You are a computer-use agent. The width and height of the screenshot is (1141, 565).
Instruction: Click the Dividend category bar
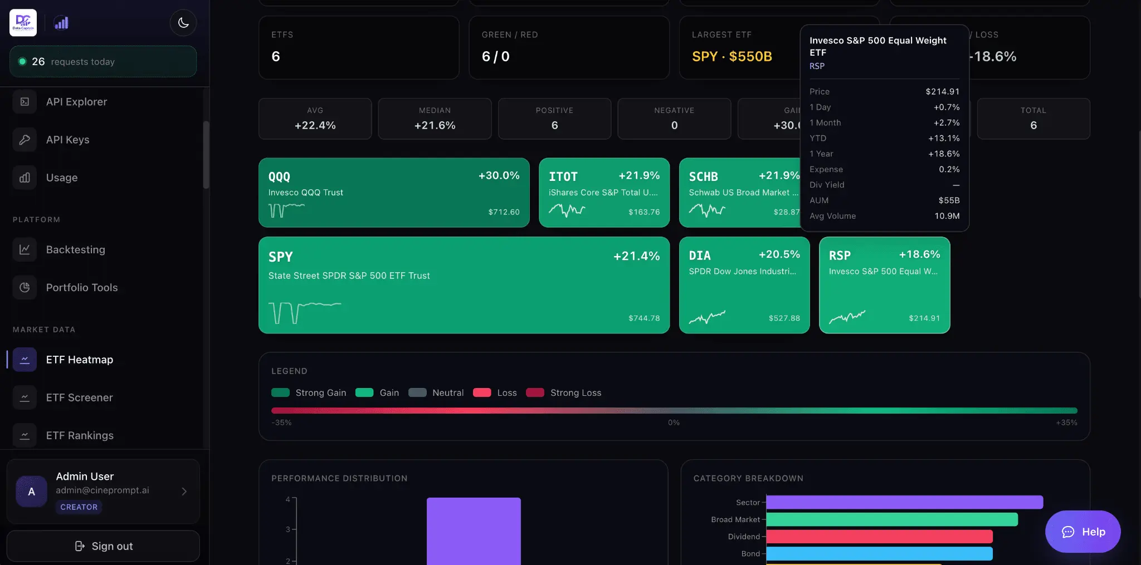point(880,537)
